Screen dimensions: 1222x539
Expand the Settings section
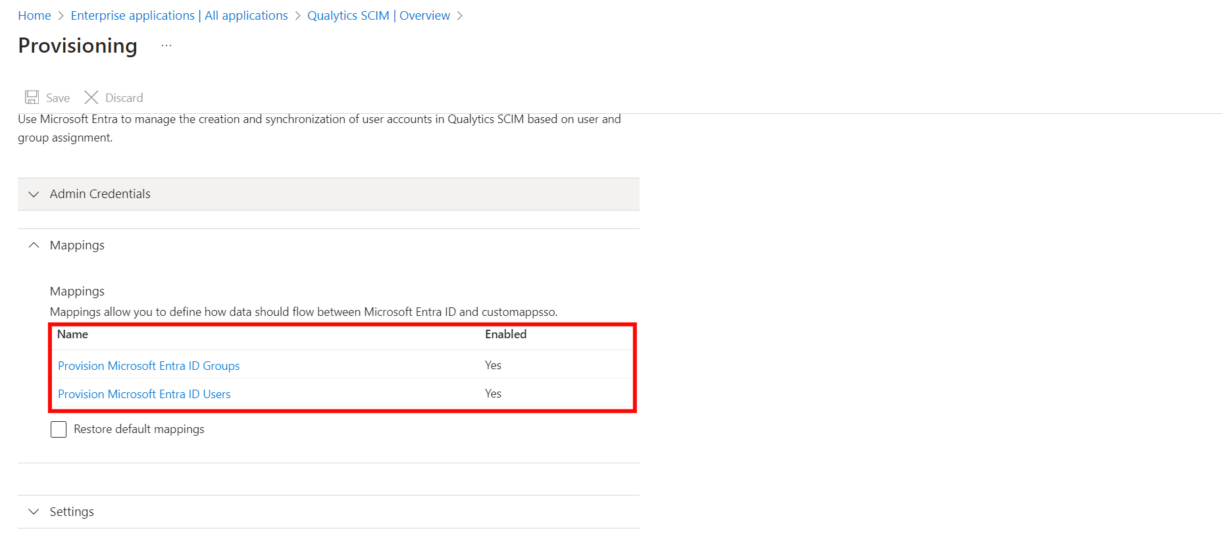tap(328, 511)
